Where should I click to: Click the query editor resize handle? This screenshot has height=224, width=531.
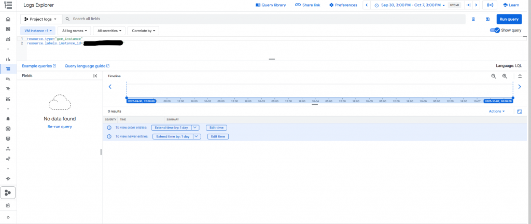point(272,59)
